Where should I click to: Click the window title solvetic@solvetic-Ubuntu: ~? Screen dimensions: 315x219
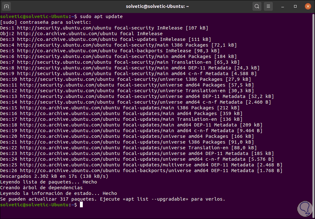(x=157, y=6)
